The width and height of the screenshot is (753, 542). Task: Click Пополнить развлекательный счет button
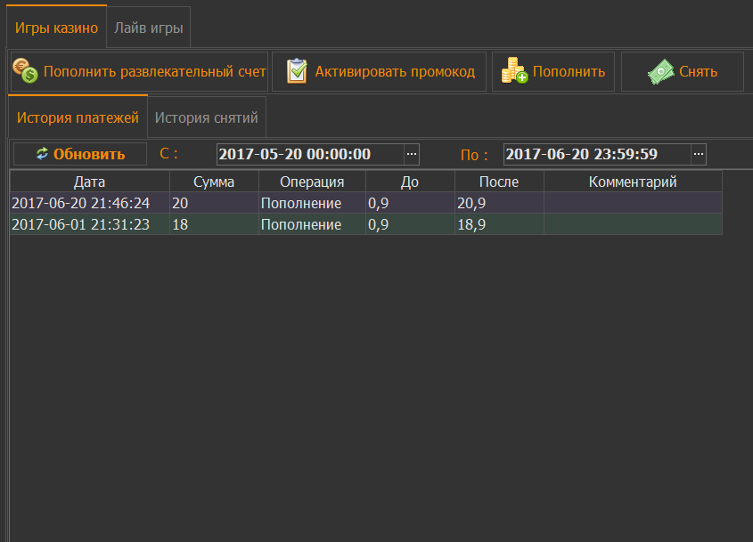[139, 71]
